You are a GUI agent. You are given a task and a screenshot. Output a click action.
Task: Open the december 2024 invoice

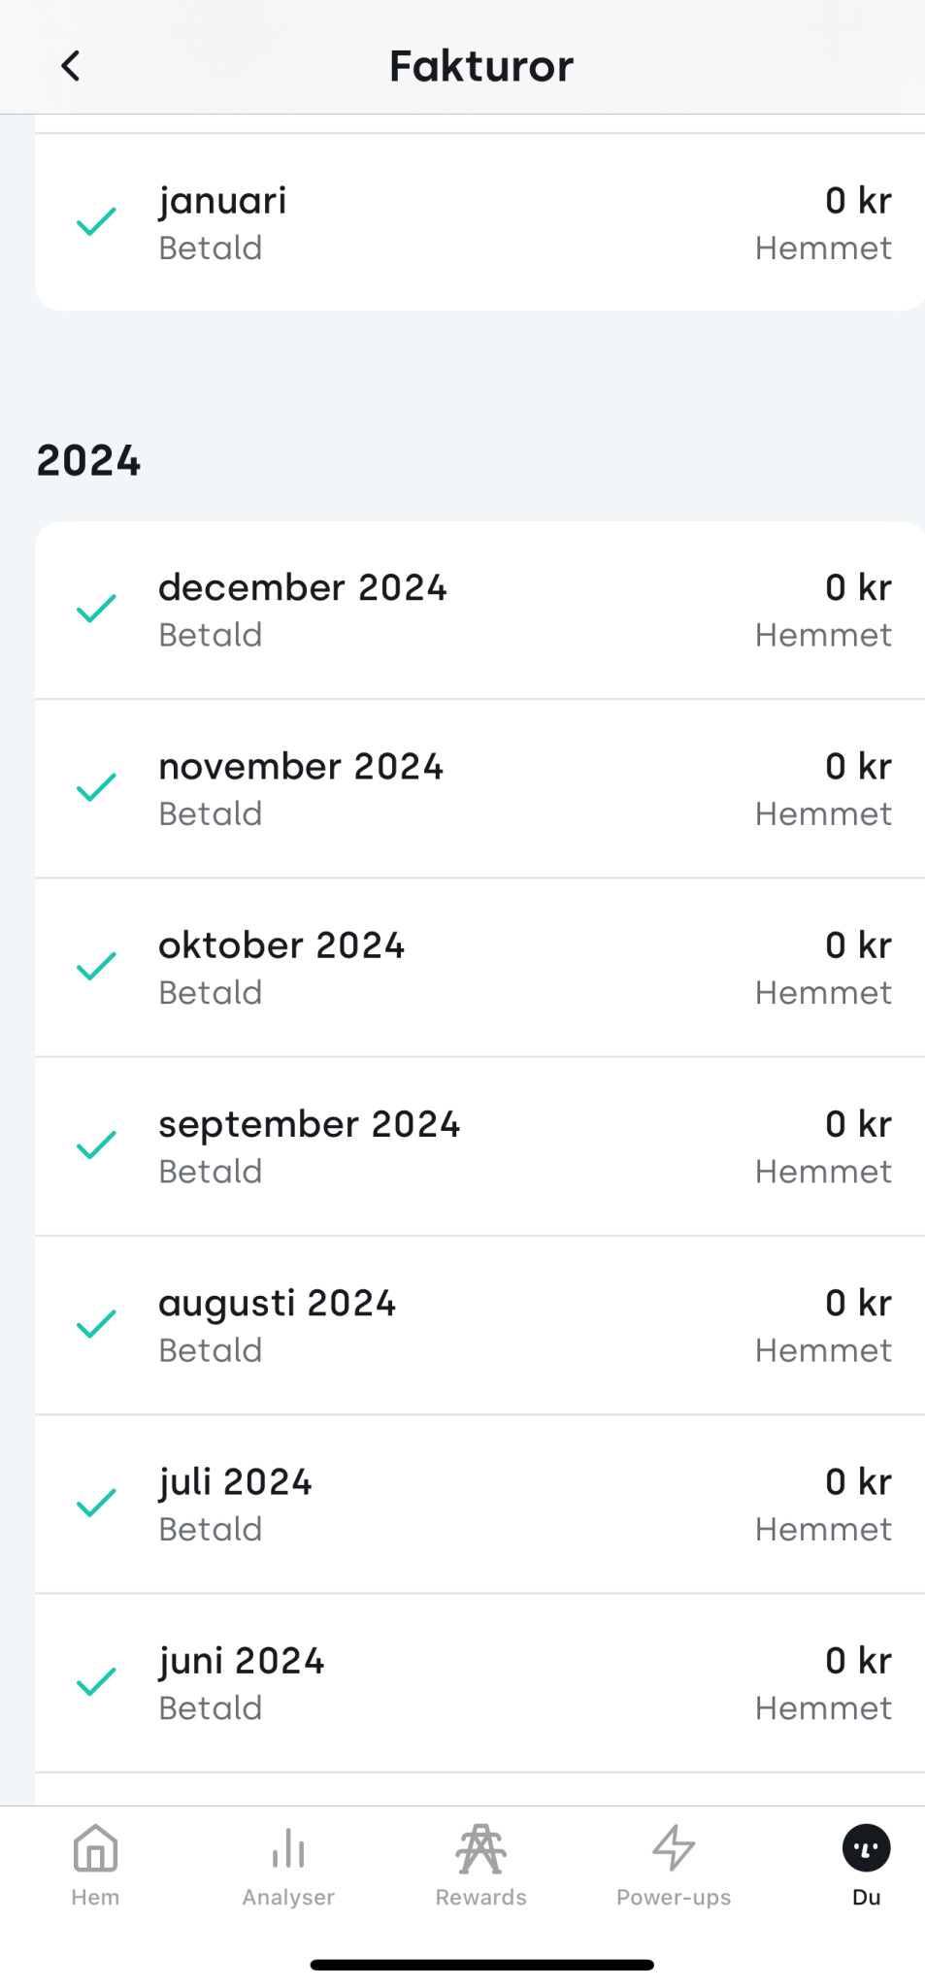click(x=479, y=611)
